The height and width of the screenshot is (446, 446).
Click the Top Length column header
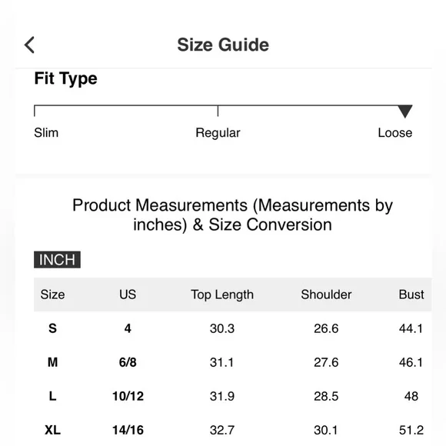pyautogui.click(x=222, y=295)
